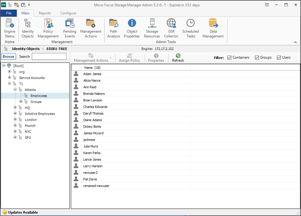The height and width of the screenshot is (216, 301).
Task: Click the Search input field
Action: pos(49,57)
